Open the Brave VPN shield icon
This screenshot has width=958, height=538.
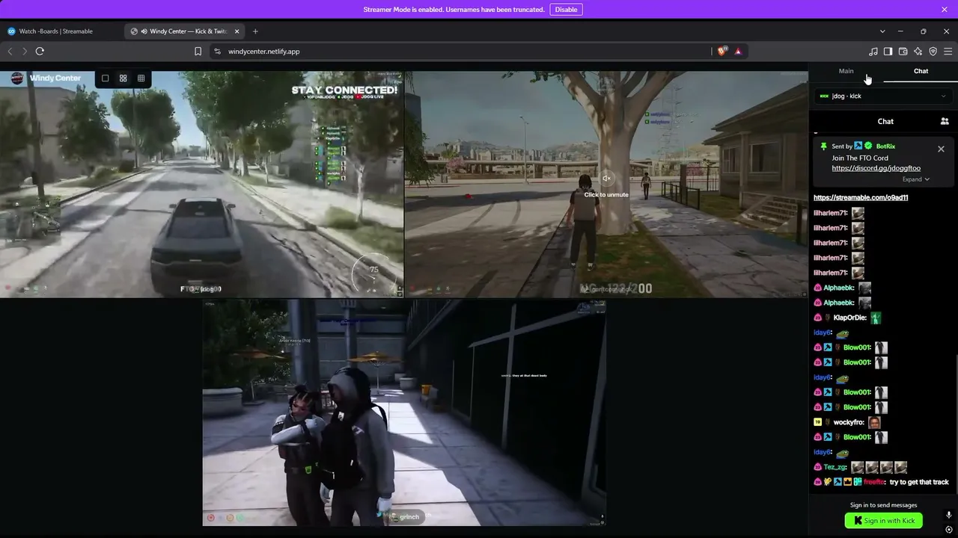click(933, 52)
